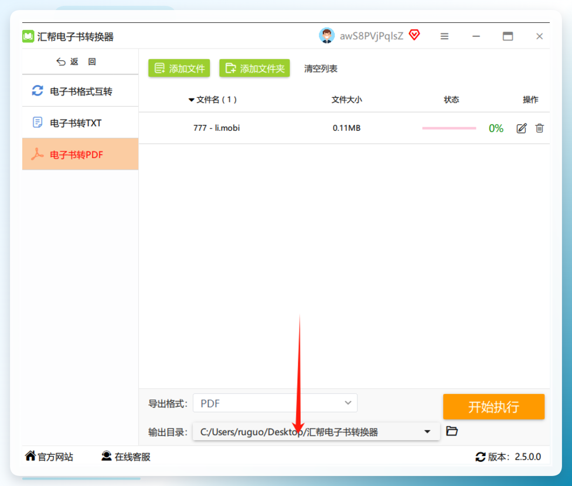Click the 添加文件夹 button
Screen dimensions: 572x486
(x=254, y=68)
